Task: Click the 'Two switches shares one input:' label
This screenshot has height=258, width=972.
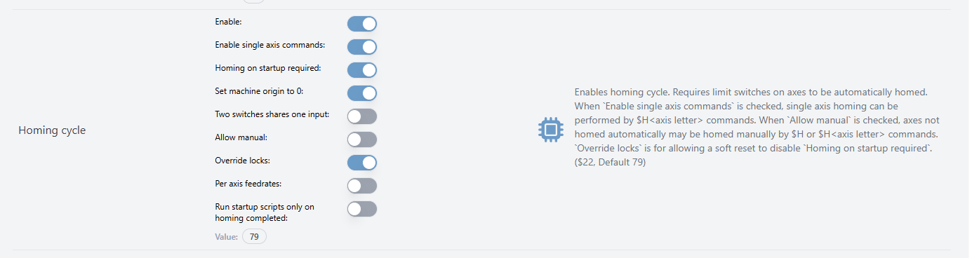Action: pyautogui.click(x=272, y=114)
